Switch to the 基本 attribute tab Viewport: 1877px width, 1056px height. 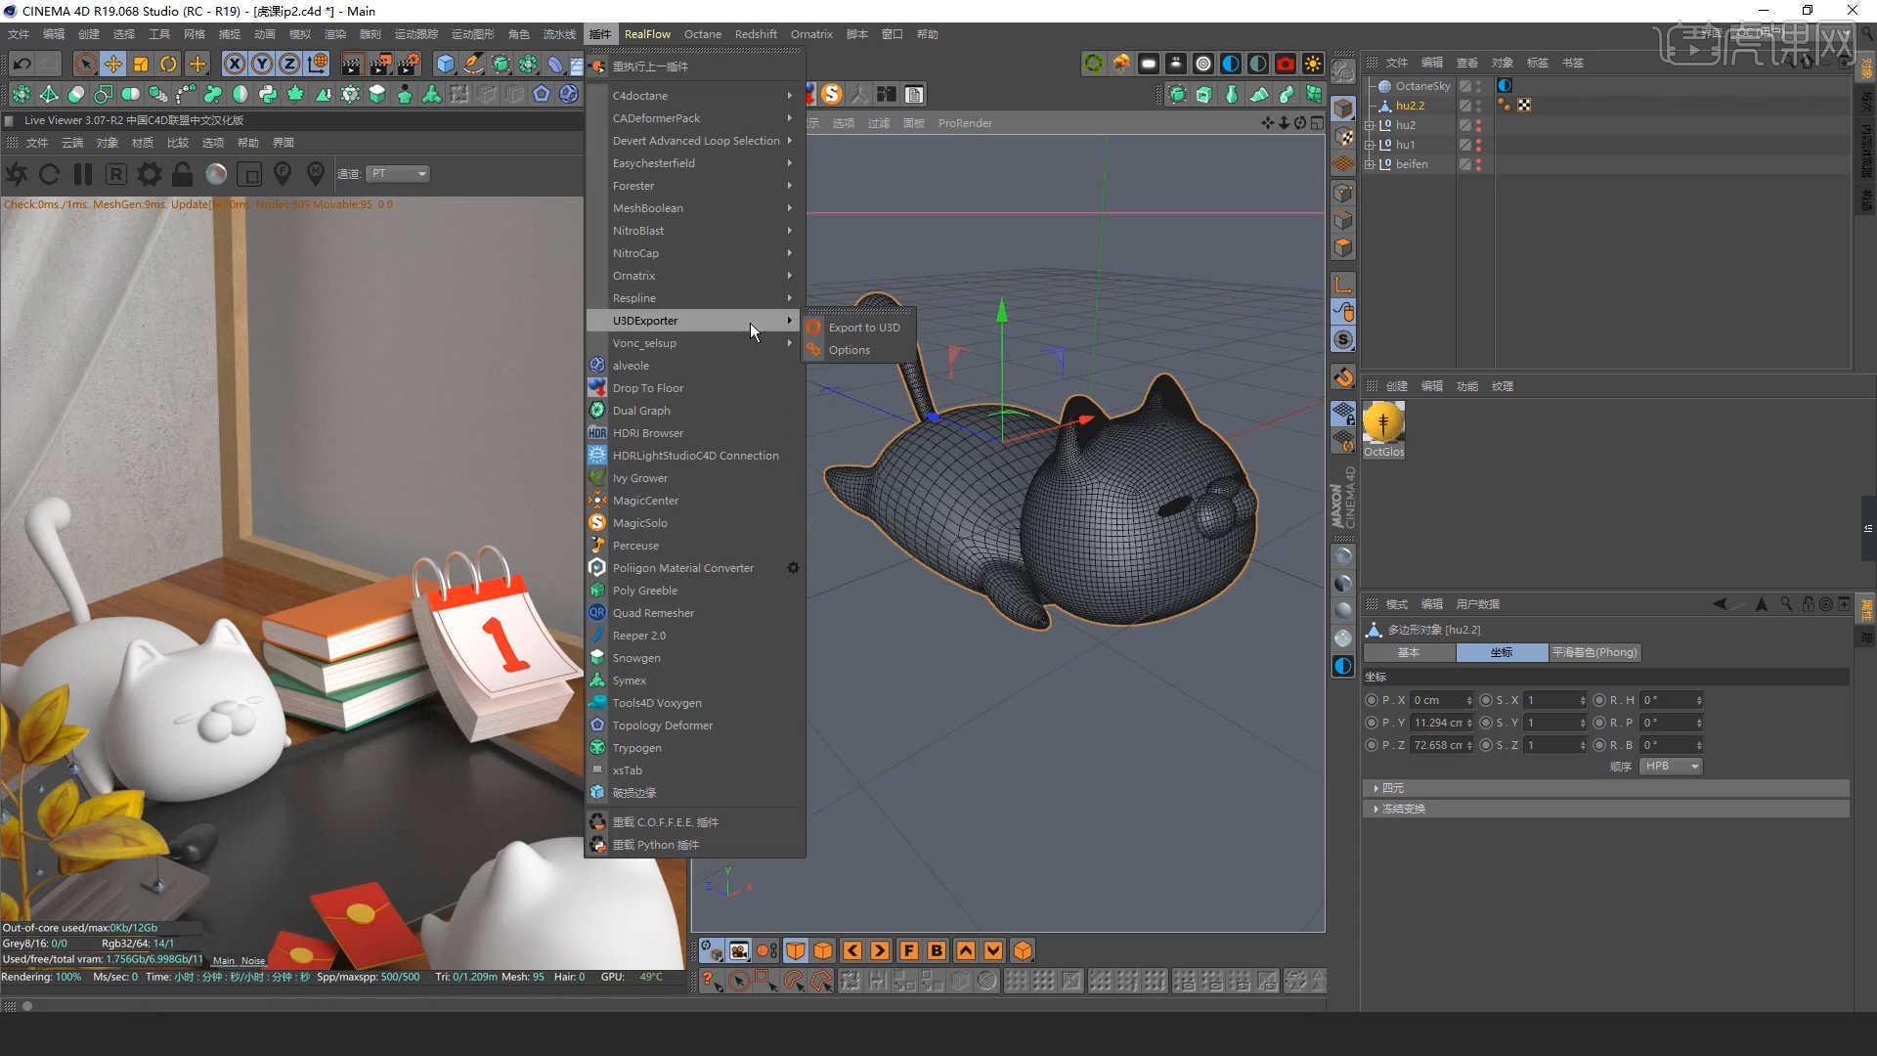coord(1408,652)
